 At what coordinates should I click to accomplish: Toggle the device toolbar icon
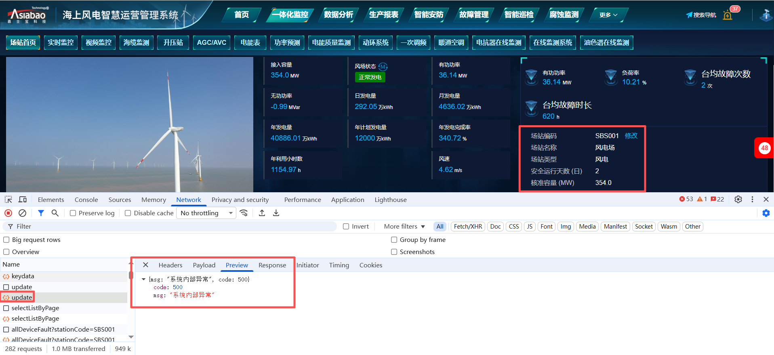click(23, 200)
